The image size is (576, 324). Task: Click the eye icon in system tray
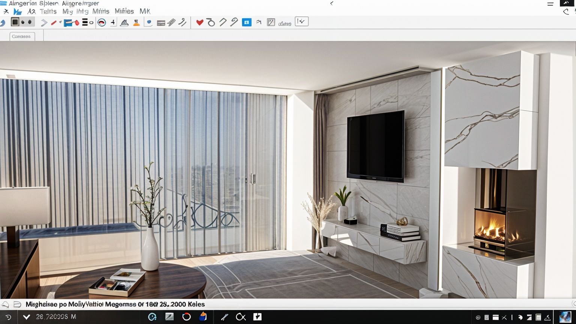(478, 317)
